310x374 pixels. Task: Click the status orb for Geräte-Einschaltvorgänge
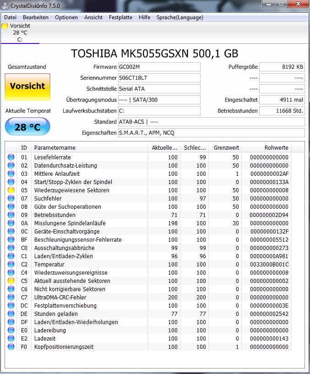11,231
